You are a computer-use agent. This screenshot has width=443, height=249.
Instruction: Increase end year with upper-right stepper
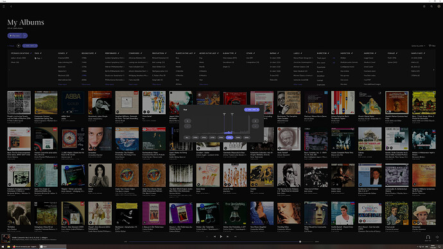coord(255,121)
